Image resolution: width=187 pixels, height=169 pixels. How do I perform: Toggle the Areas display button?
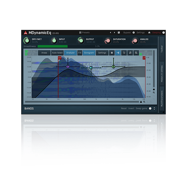[44, 53]
